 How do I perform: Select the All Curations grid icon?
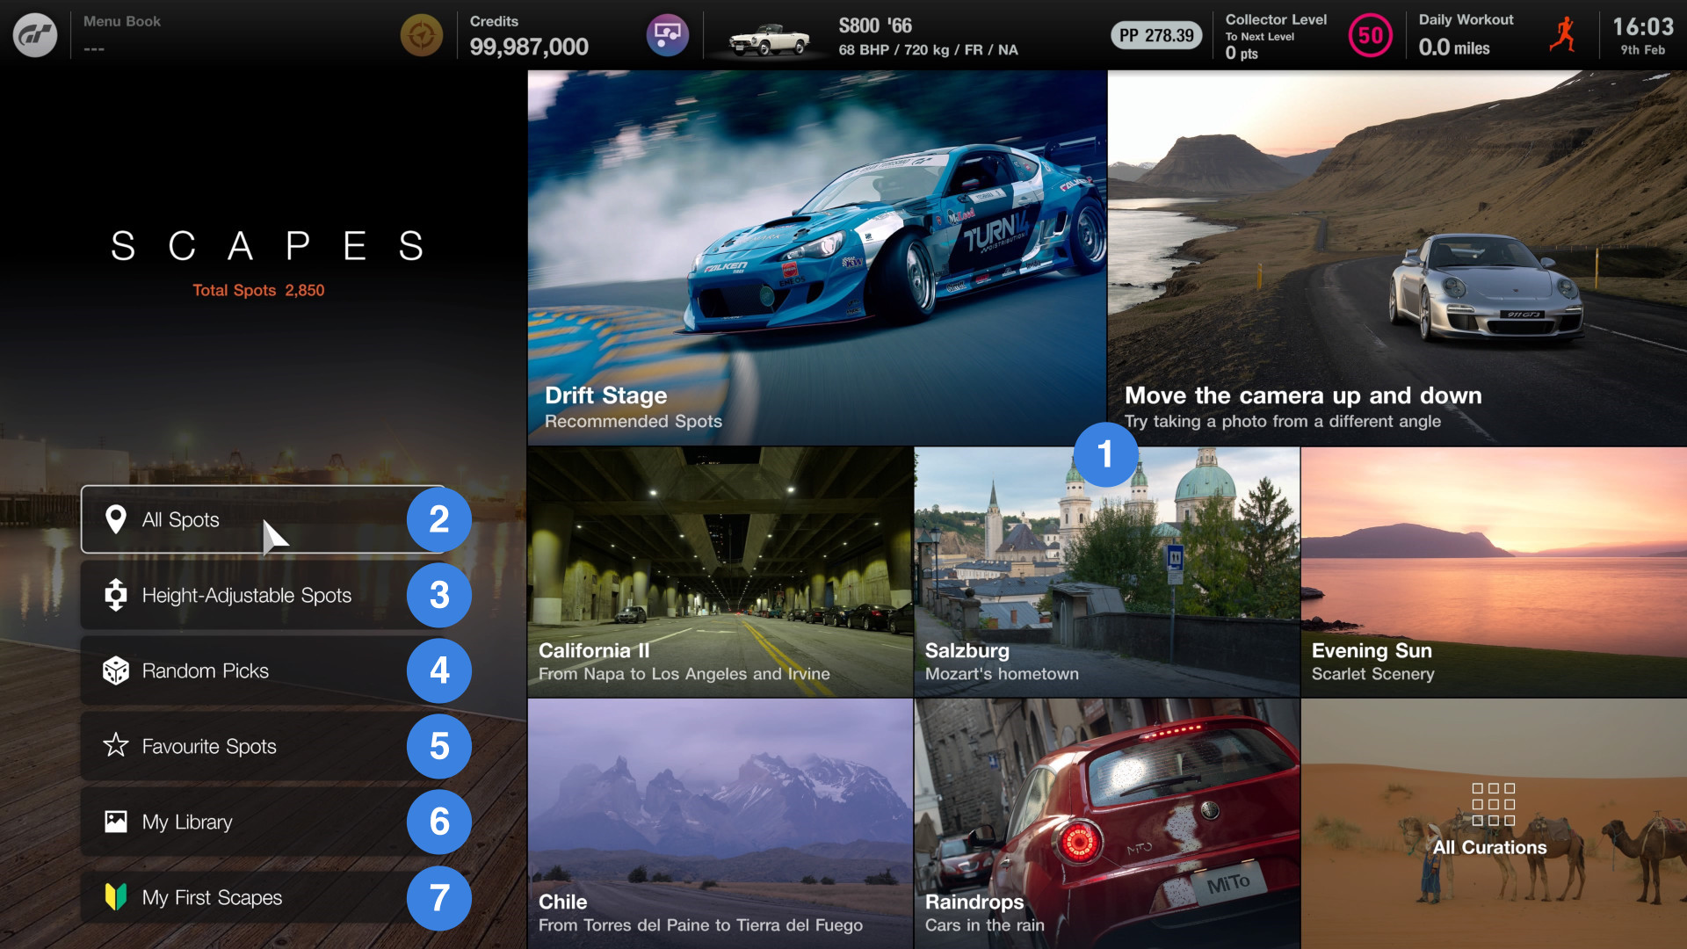[1494, 802]
